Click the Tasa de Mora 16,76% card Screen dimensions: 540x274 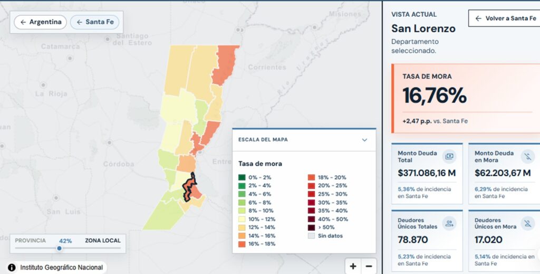point(466,99)
